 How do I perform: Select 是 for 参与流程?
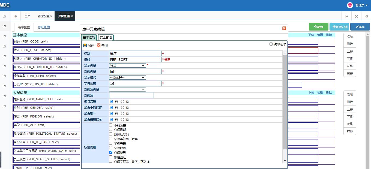click(x=122, y=101)
